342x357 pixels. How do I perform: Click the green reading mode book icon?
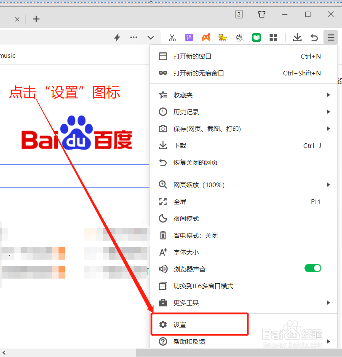(256, 38)
